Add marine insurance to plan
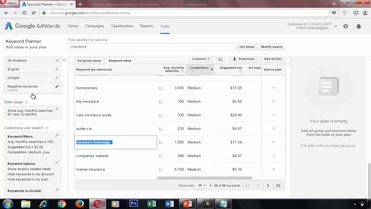This screenshot has height=209, width=371. point(273,169)
